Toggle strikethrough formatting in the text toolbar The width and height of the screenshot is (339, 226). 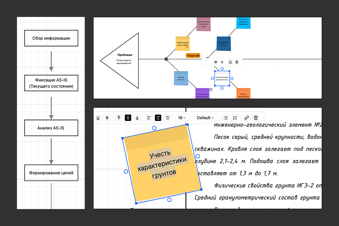107,118
